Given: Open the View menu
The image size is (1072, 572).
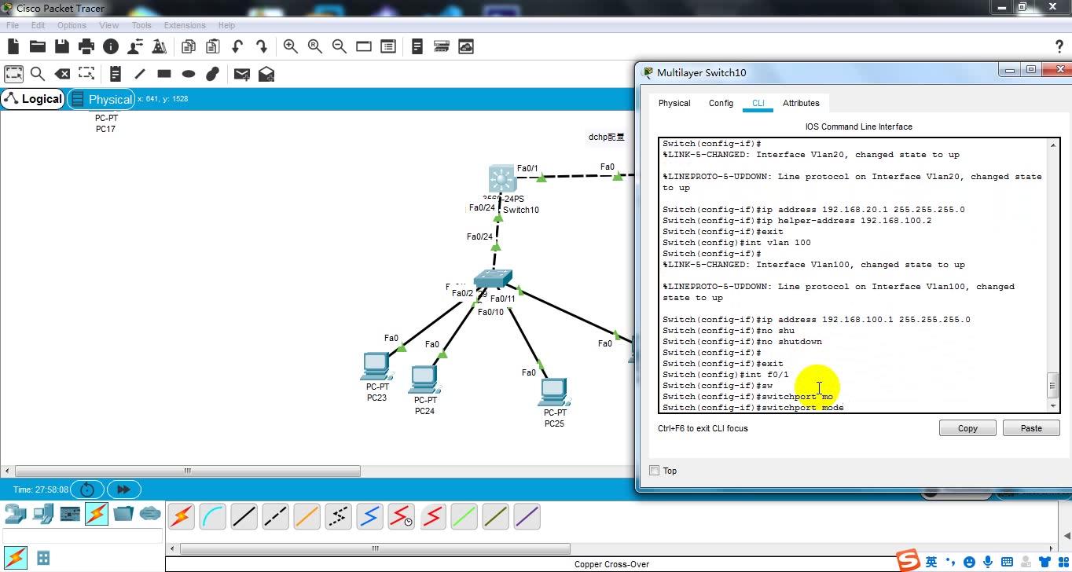Looking at the screenshot, I should pyautogui.click(x=109, y=25).
